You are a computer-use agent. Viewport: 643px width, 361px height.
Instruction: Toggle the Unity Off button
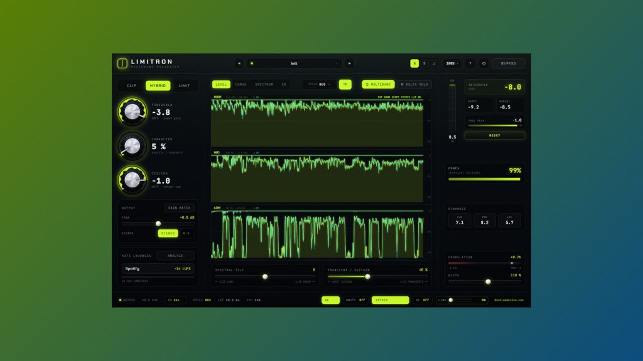355,300
